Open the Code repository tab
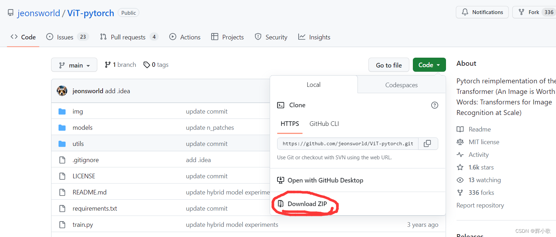556x237 pixels. tap(23, 37)
